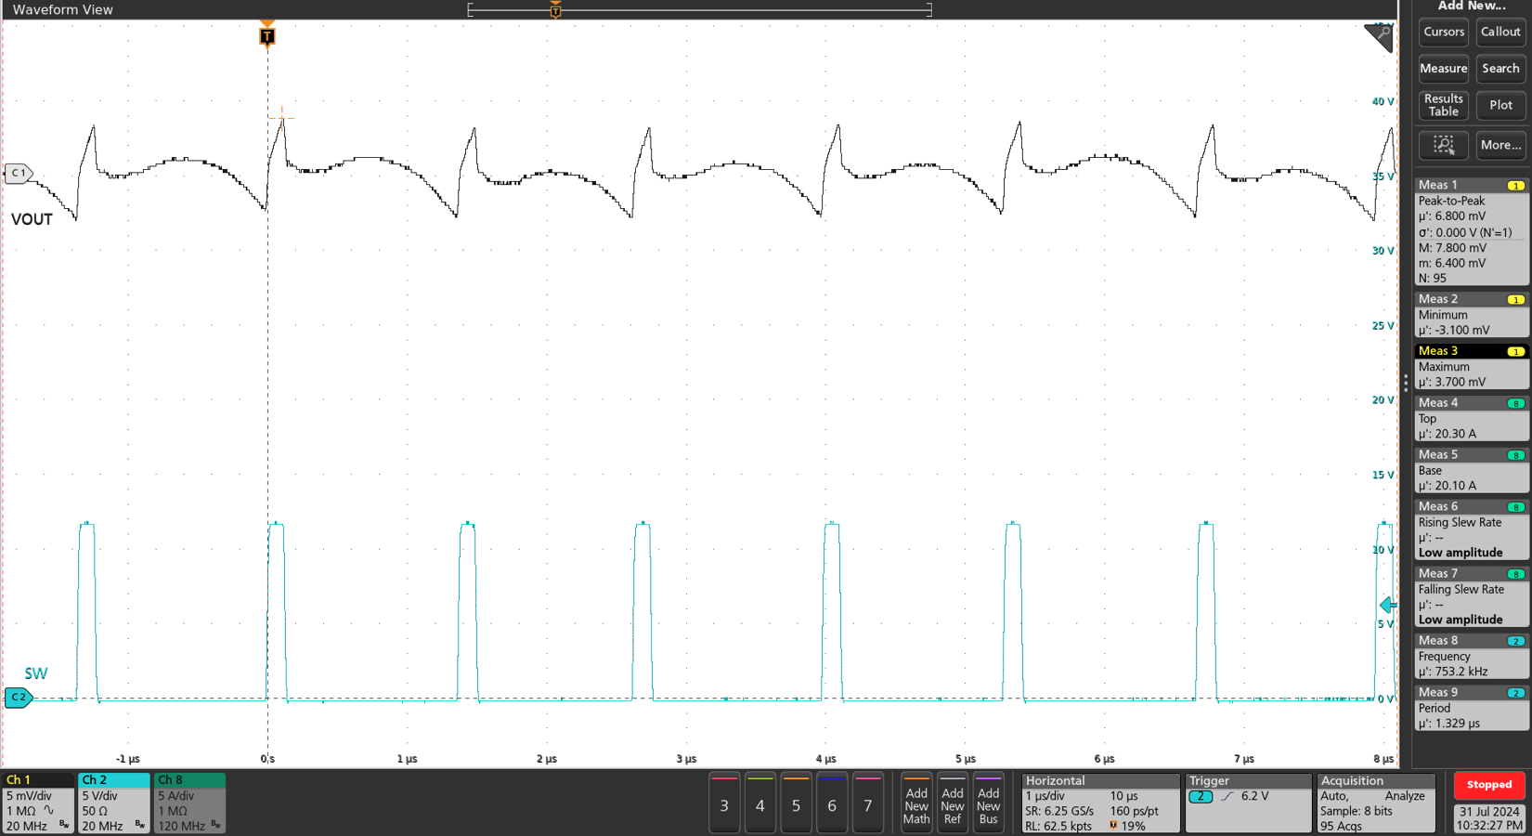Viewport: 1532px width, 836px height.
Task: Click the corner pin icon at waveform top-right
Action: tap(1379, 37)
